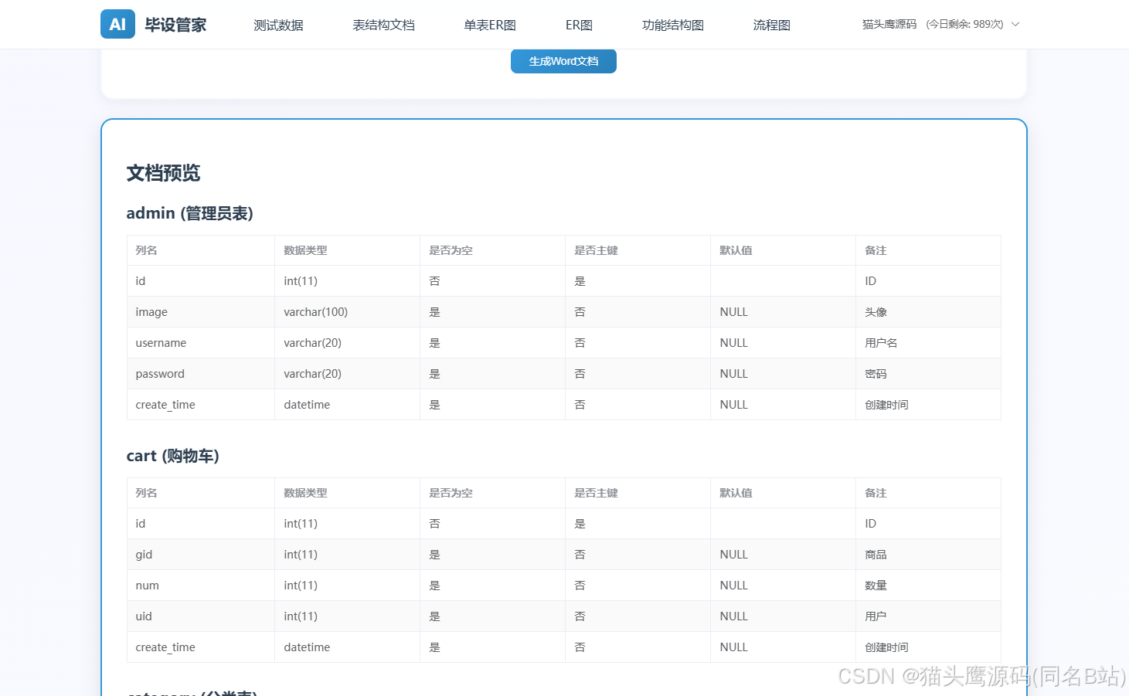The image size is (1129, 696).
Task: Click the 生成Word文档 button
Action: (x=563, y=61)
